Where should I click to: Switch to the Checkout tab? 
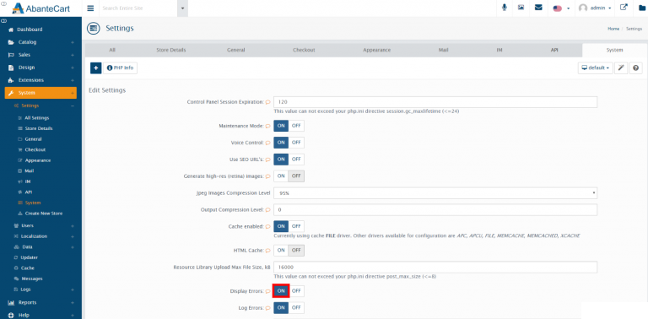click(x=304, y=50)
